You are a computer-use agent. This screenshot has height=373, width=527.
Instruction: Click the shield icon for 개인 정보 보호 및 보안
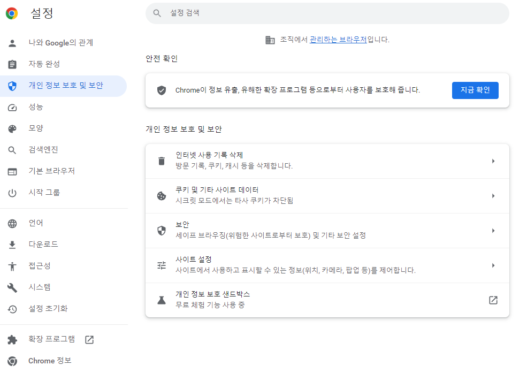pyautogui.click(x=12, y=86)
